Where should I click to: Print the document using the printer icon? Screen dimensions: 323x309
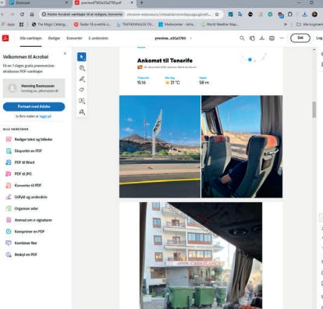(x=272, y=38)
